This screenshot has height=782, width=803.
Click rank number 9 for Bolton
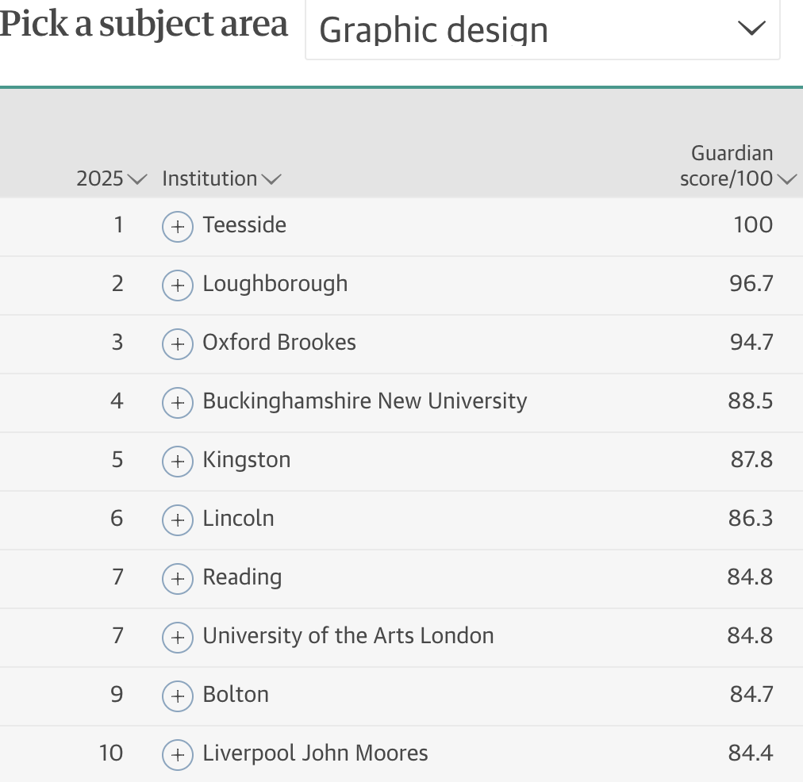117,695
